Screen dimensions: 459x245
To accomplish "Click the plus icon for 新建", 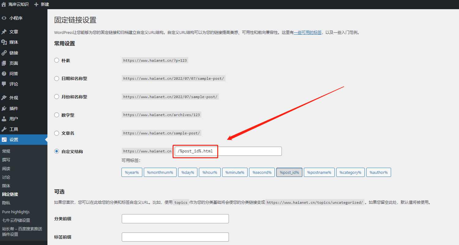I will [x=36, y=4].
